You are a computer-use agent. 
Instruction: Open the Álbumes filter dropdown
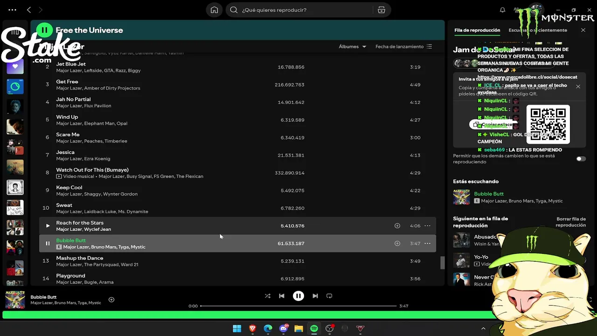[353, 47]
